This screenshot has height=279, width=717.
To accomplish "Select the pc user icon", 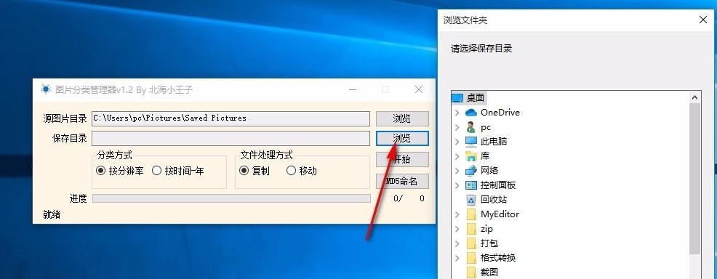I will click(471, 127).
